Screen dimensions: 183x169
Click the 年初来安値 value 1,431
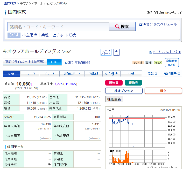(96, 124)
